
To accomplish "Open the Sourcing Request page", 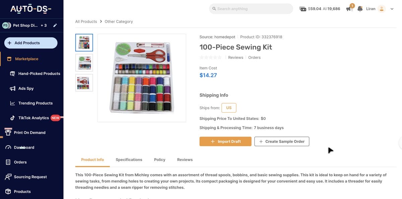I will (x=31, y=177).
